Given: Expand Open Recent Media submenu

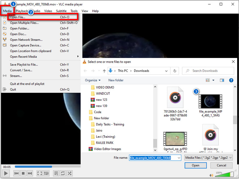Looking at the screenshot, I should (x=41, y=56).
